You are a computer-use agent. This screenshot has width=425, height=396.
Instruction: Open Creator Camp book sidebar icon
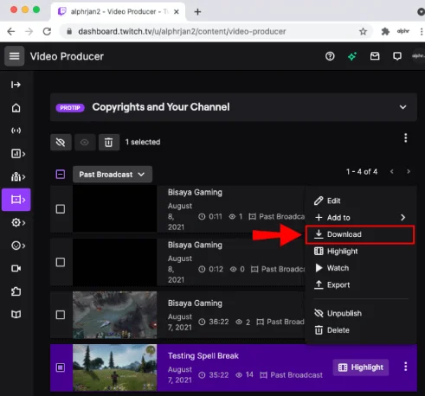(x=16, y=314)
